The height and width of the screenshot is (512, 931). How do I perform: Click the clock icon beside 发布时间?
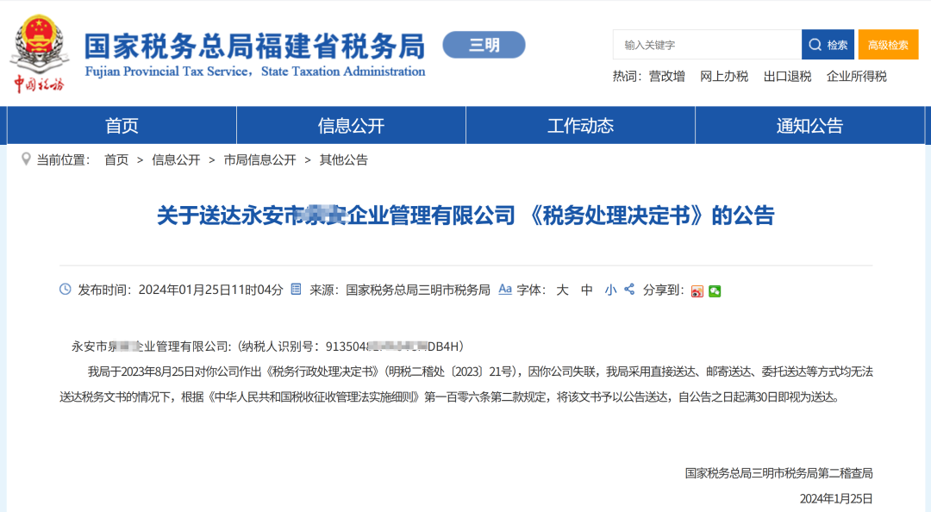tap(66, 290)
